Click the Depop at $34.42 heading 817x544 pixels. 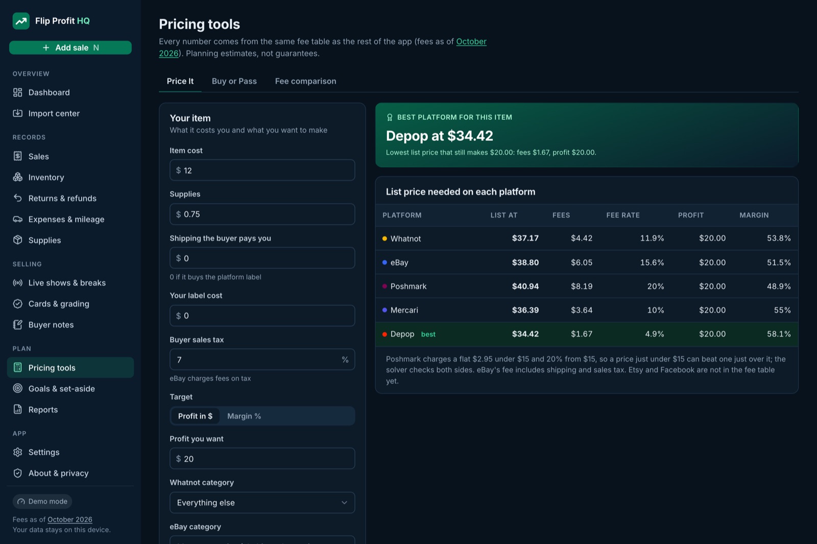point(440,136)
